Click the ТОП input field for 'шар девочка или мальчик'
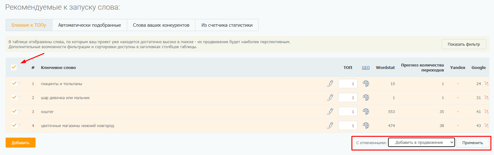Viewport: 494px width, 155px height. [x=348, y=98]
